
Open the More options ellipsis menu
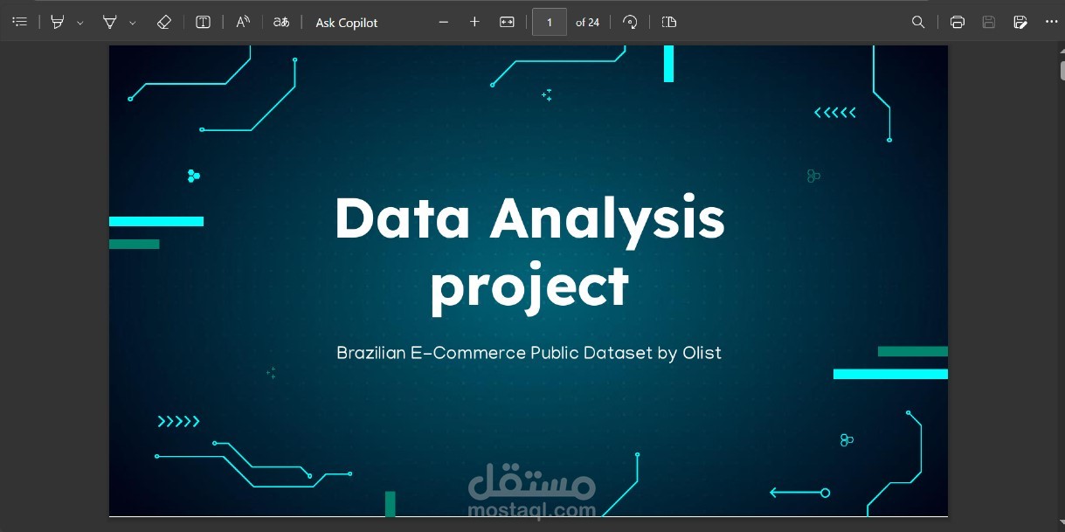coord(1051,22)
